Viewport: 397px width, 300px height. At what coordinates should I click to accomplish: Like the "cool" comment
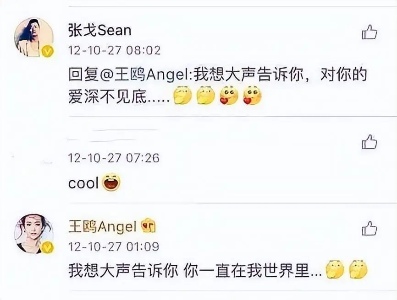(x=369, y=142)
